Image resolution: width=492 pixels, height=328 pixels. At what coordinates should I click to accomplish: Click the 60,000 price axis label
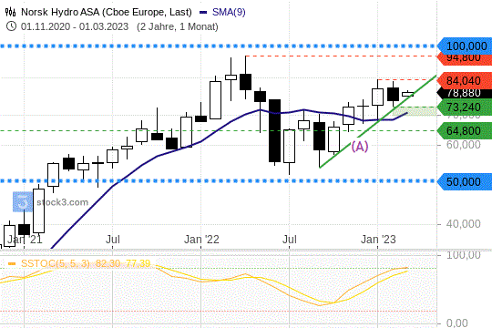[463, 144]
